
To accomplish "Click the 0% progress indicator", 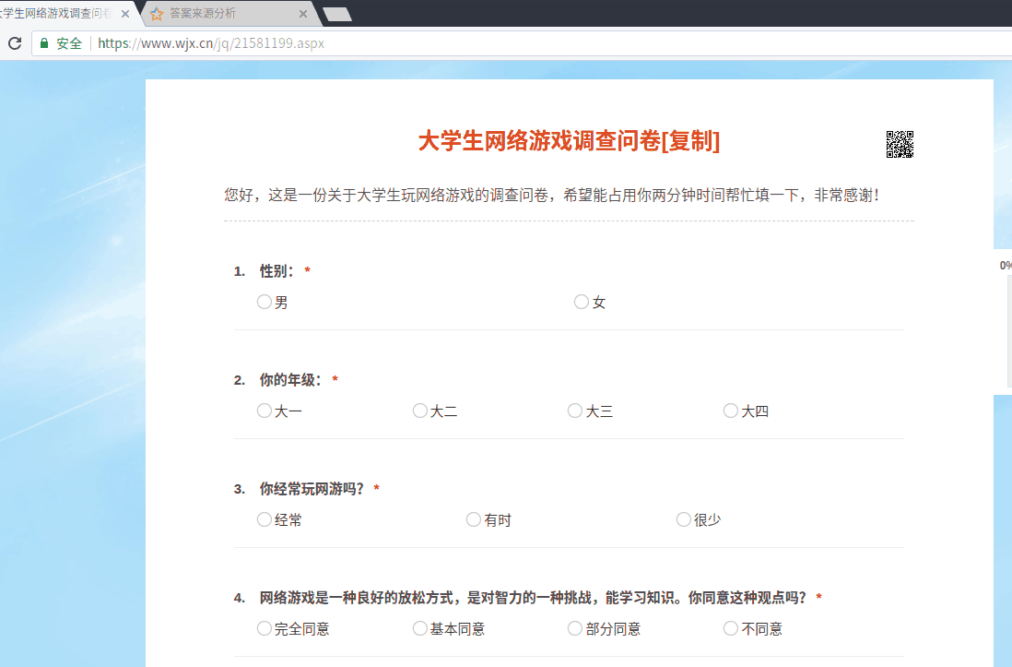I will pos(1006,265).
